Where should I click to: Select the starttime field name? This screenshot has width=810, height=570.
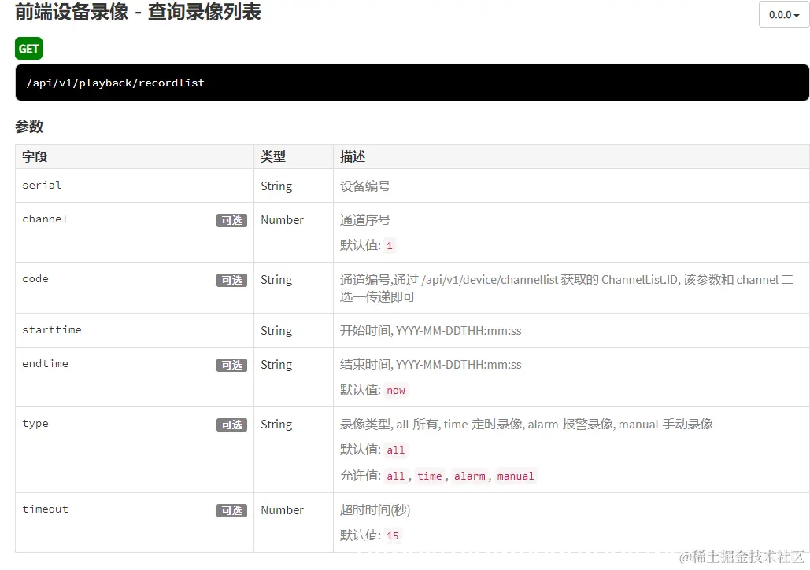point(52,330)
